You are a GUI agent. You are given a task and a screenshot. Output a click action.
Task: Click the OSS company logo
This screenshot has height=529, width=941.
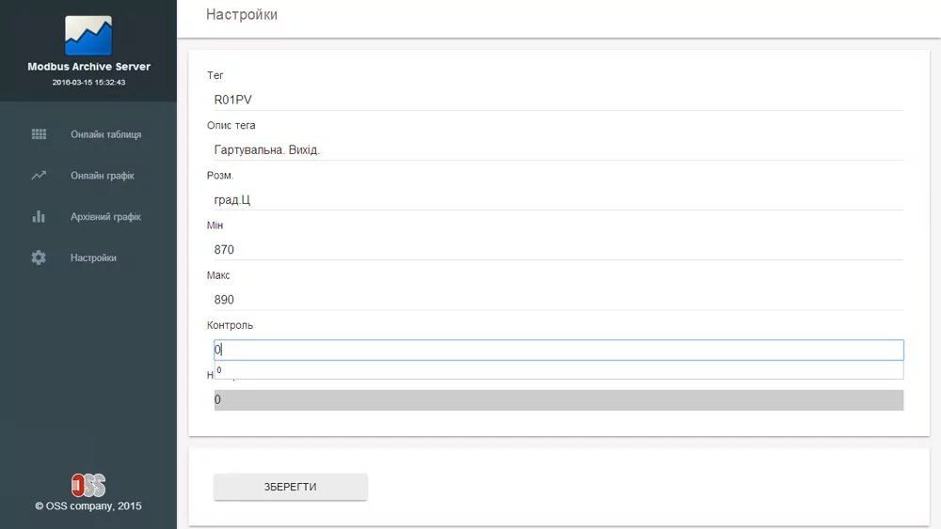88,485
